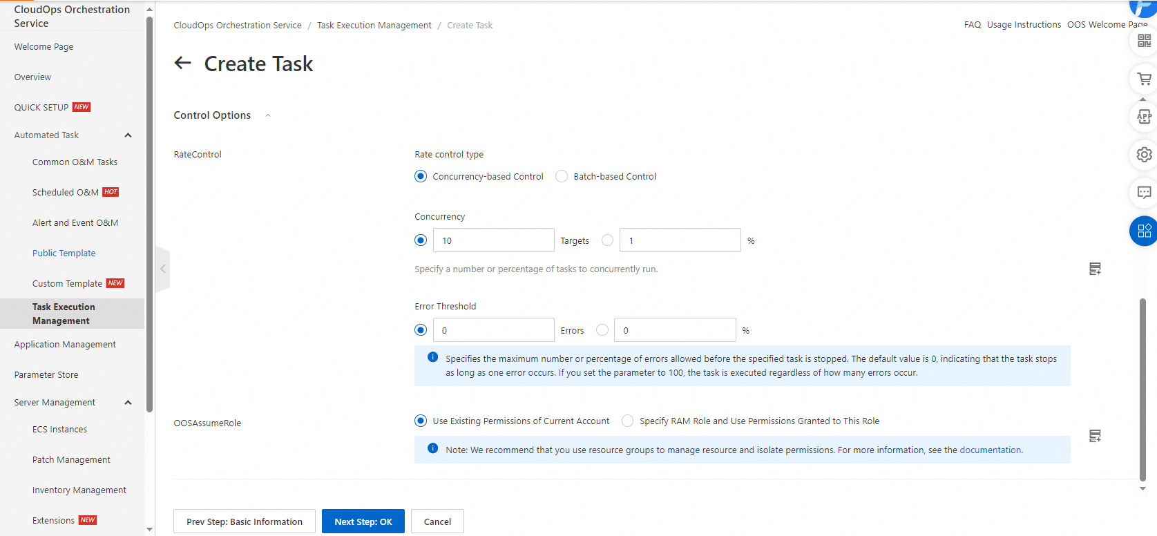The image size is (1157, 536).
Task: Click the Error Threshold percentage input field
Action: pos(675,330)
